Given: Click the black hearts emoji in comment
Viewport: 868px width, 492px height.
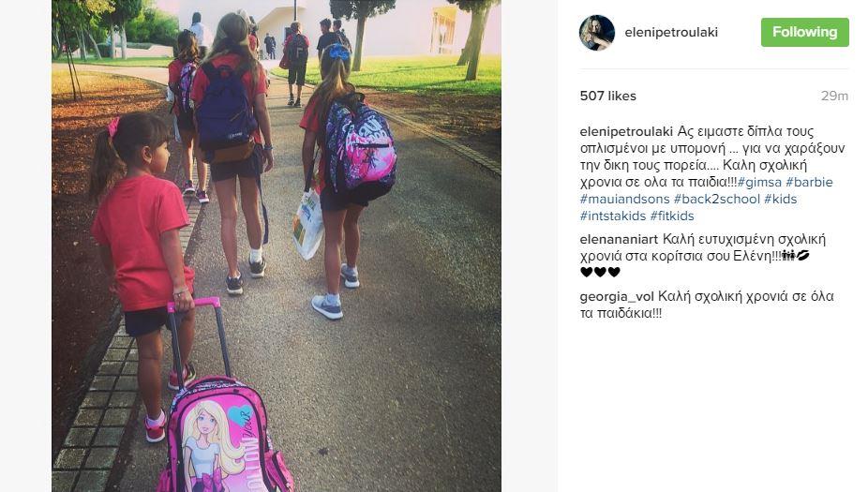Looking at the screenshot, I should pyautogui.click(x=600, y=273).
